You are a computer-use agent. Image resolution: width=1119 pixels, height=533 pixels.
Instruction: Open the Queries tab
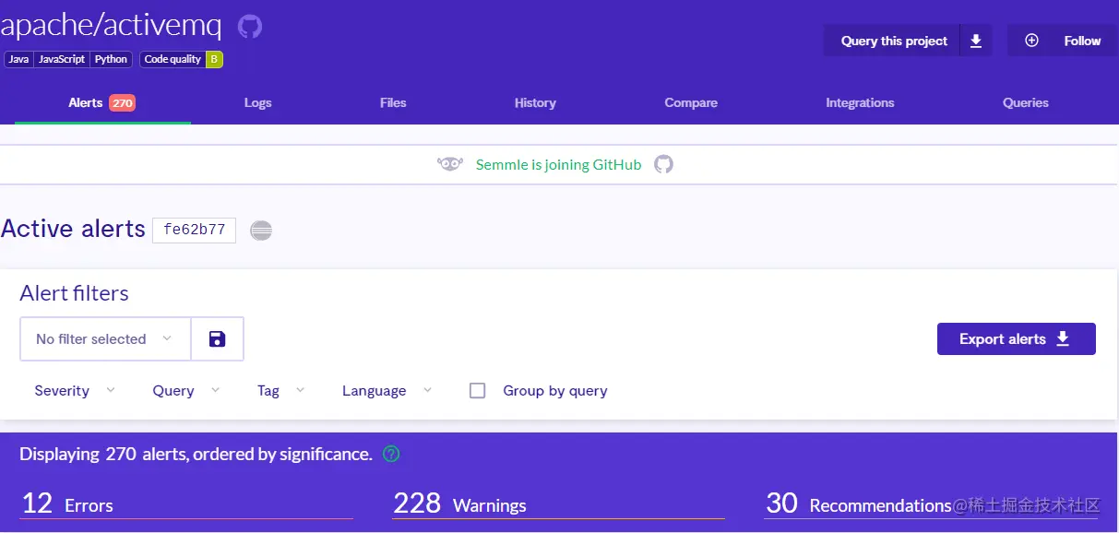pyautogui.click(x=1026, y=102)
